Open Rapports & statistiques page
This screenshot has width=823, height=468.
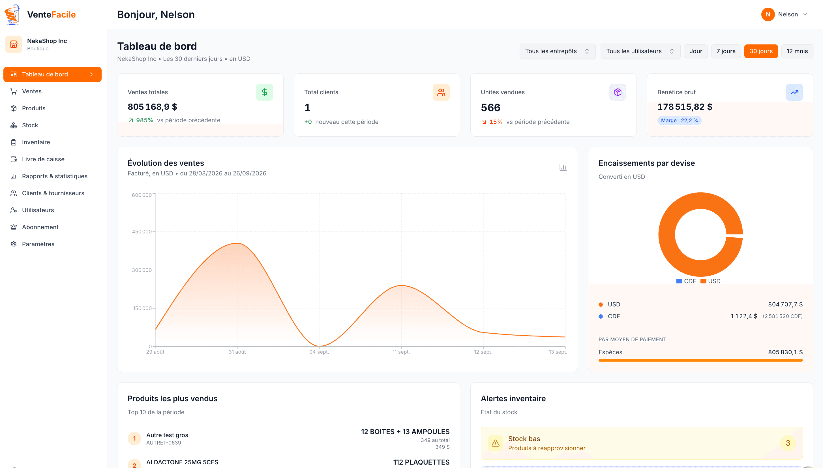tap(52, 176)
